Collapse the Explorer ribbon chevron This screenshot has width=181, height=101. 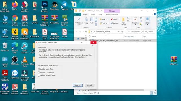pyautogui.click(x=152, y=14)
